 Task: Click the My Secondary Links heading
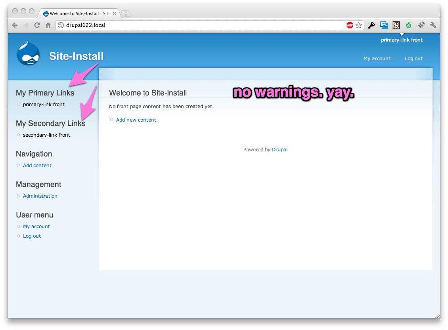pos(51,124)
